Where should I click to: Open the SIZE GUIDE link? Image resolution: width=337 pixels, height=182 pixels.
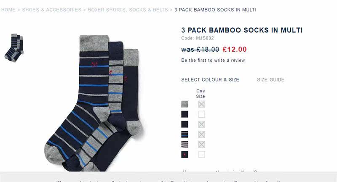[x=271, y=80]
